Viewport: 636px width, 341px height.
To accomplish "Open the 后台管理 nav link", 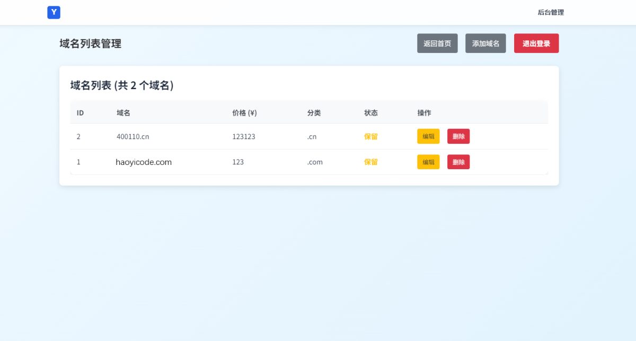I will point(551,12).
